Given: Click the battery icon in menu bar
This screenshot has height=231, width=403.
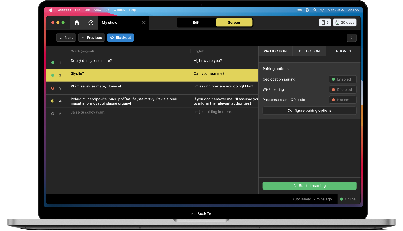Looking at the screenshot, I should click(x=300, y=10).
